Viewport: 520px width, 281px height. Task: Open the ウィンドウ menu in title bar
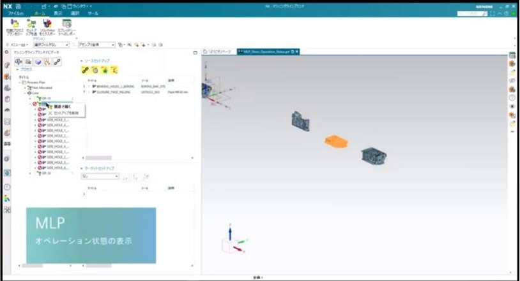[x=80, y=6]
